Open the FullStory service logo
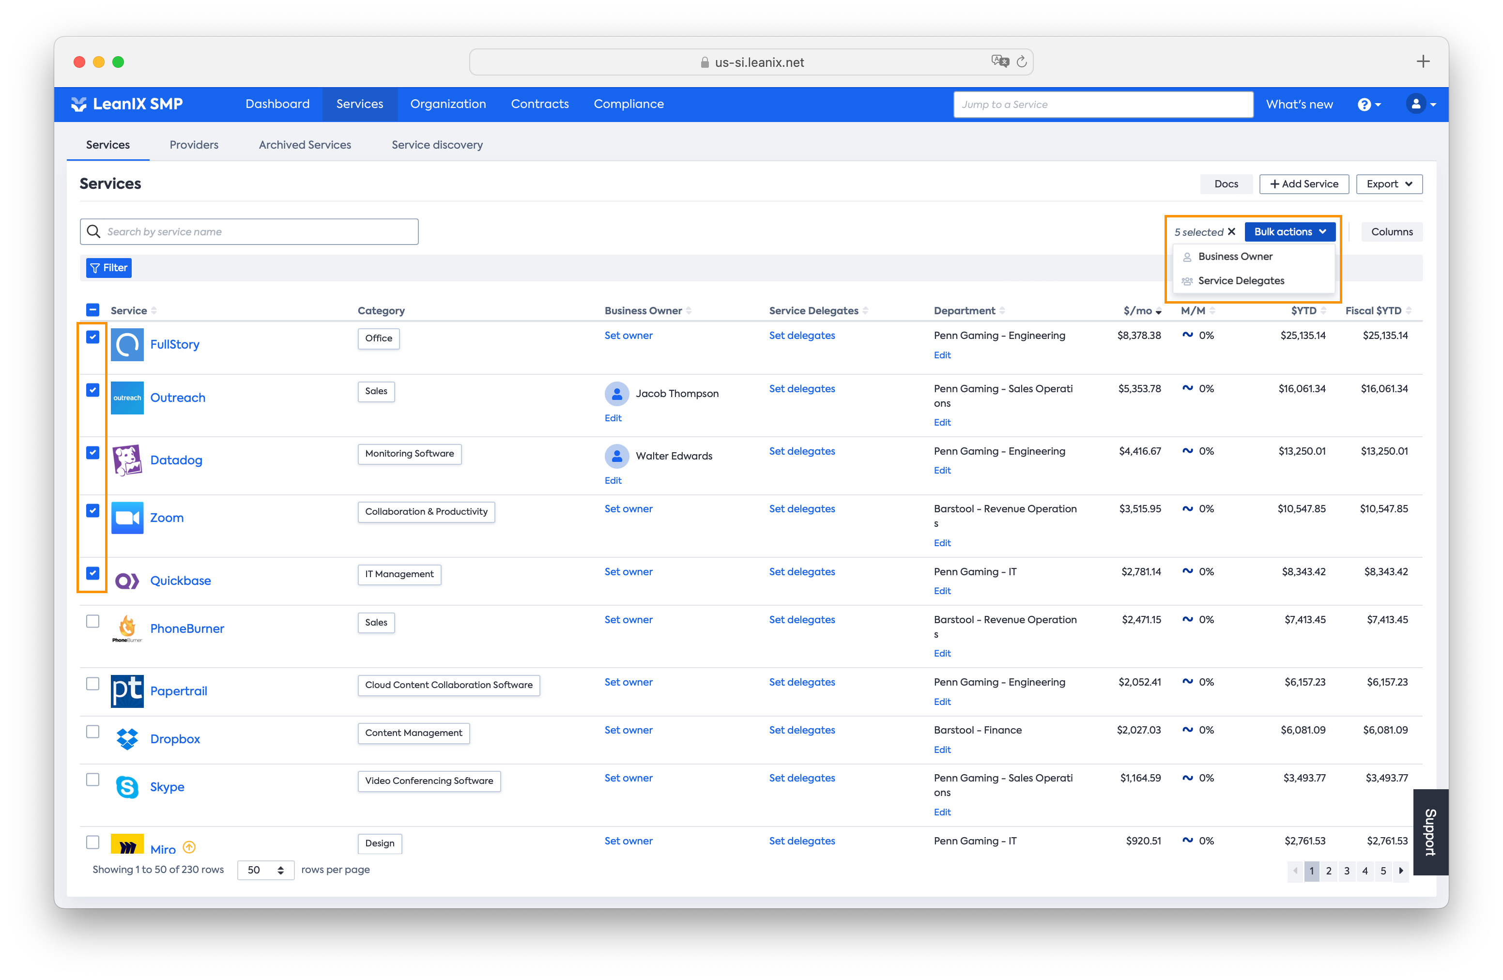 pos(127,345)
